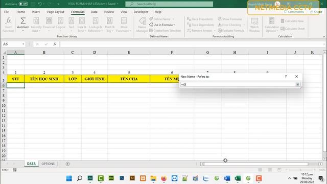Select the column B header
The width and height of the screenshot is (327, 184).
pyautogui.click(x=44, y=52)
